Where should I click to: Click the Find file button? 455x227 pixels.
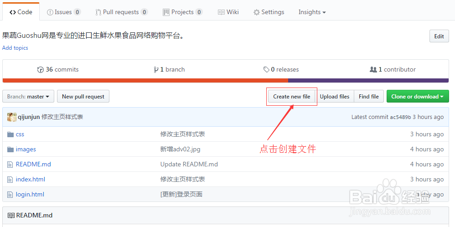369,96
